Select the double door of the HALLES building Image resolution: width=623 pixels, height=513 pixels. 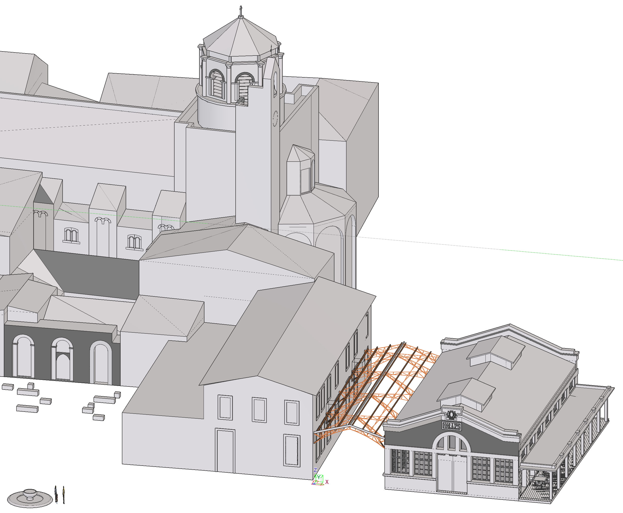click(x=452, y=474)
